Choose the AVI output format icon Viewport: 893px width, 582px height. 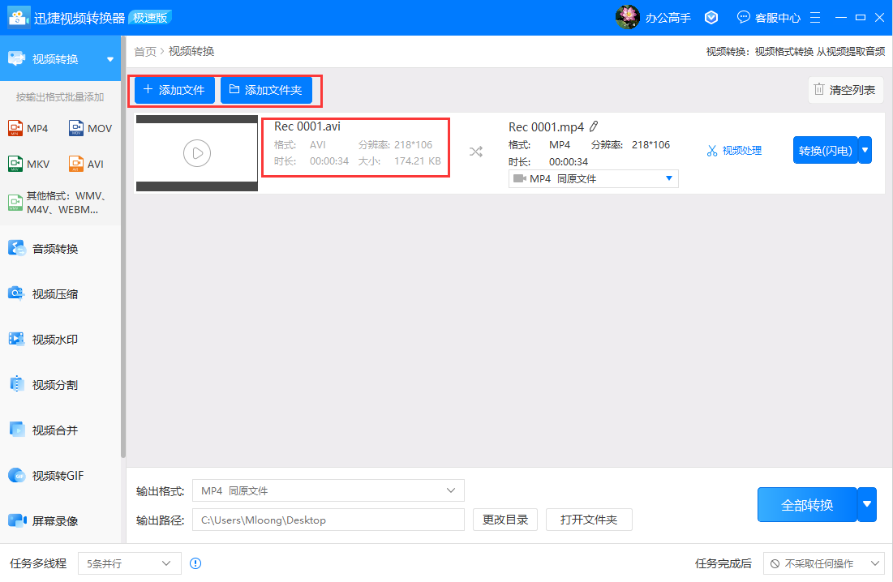(x=77, y=164)
